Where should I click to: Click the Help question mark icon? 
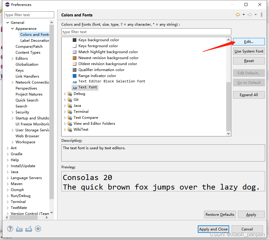(10, 229)
